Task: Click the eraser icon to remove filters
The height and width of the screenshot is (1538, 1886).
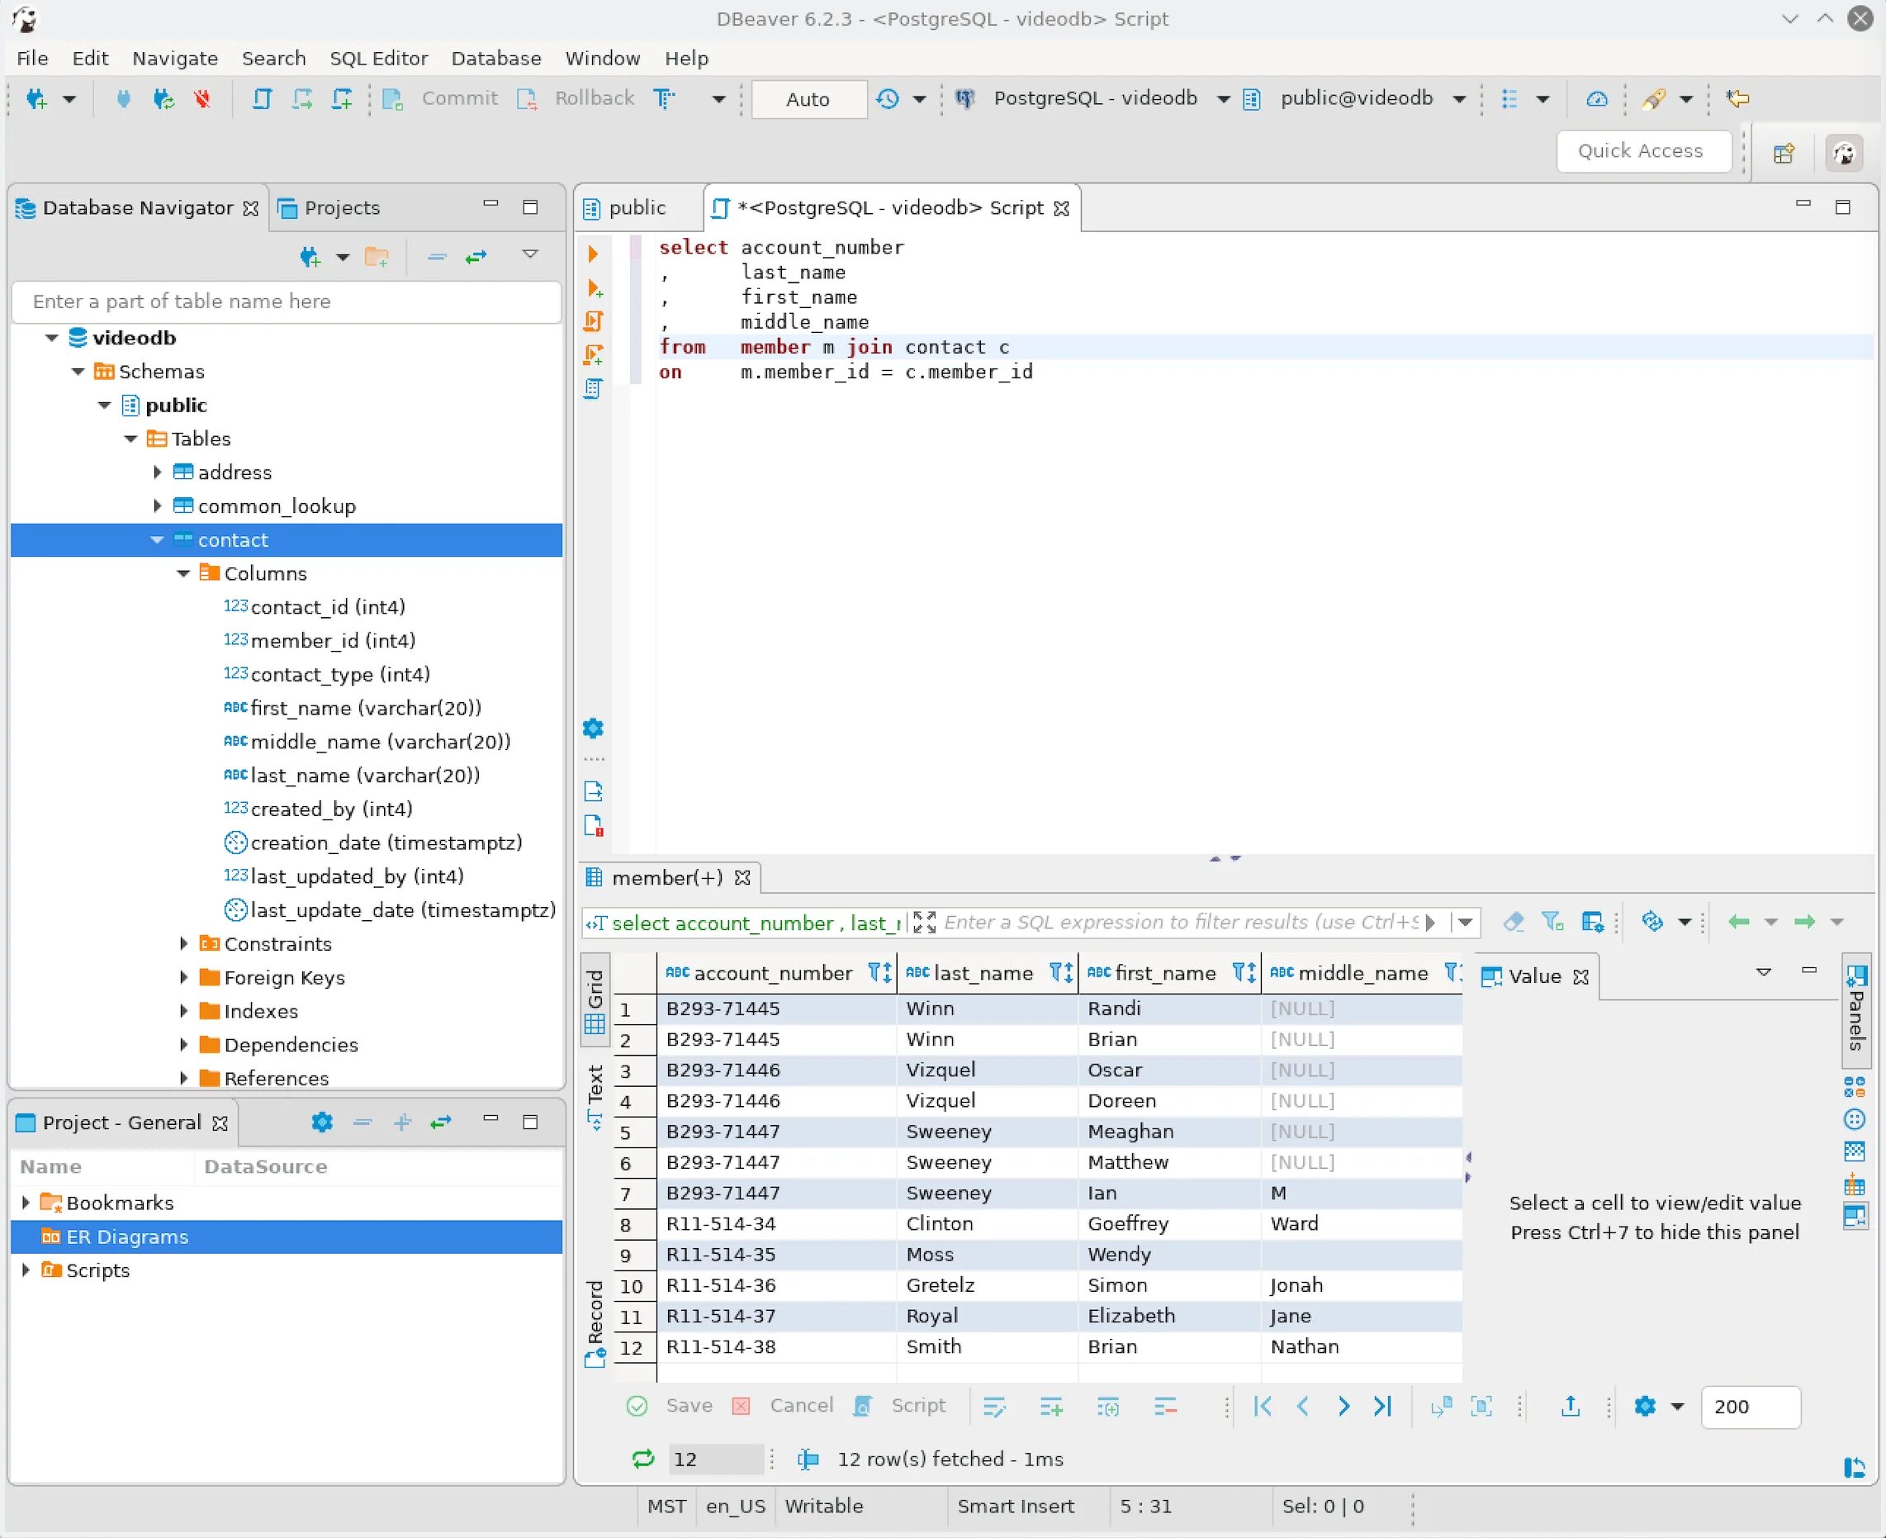Action: [1514, 923]
